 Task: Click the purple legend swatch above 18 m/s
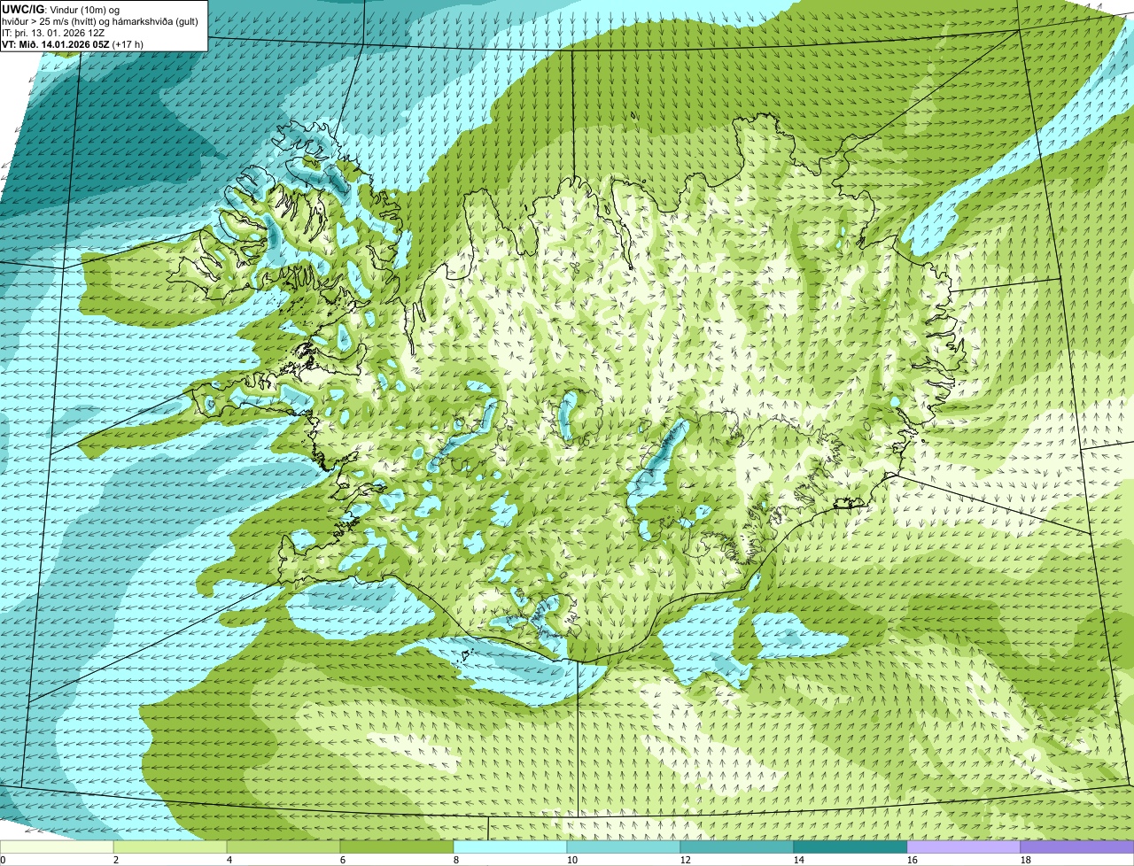1077,847
